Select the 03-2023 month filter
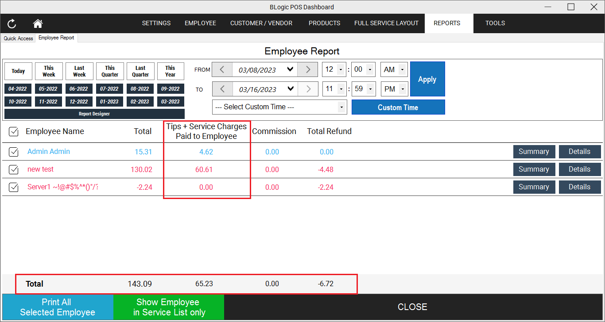605x322 pixels. click(171, 101)
